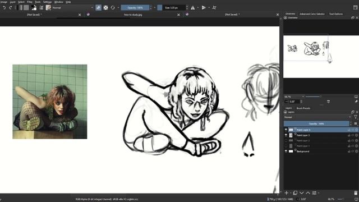Open the Normal blending mode dropdown in toolbar
Screen dimensions: 359x202
click(x=73, y=8)
